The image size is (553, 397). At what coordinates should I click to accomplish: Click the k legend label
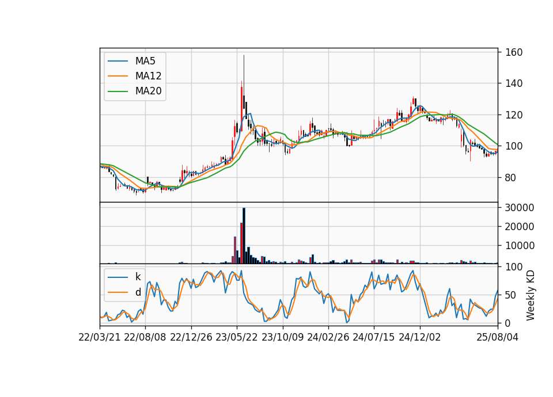coord(138,277)
